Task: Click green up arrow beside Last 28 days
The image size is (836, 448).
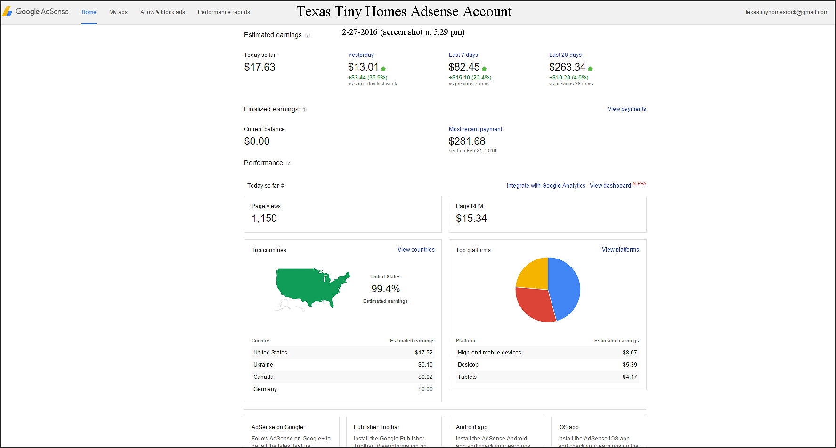Action: (590, 69)
